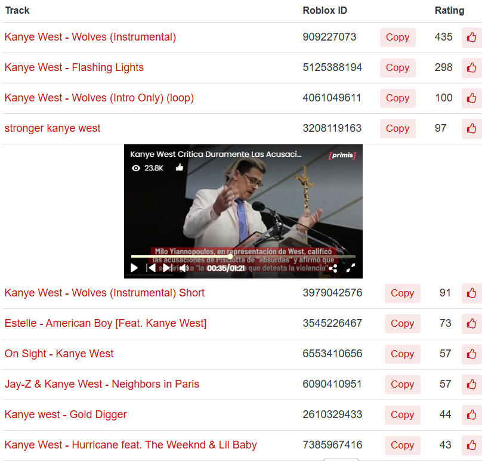Screen dimensions: 482x461
Task: Upvote the Flashing Lights track
Action: tap(471, 67)
